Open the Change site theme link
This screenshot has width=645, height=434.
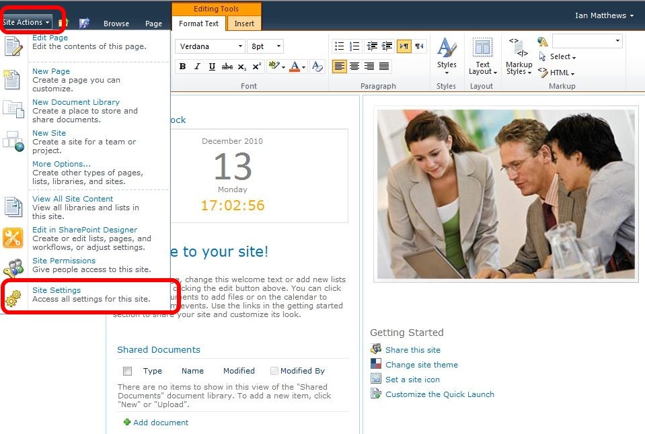[x=421, y=365]
